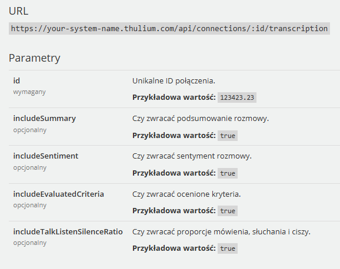Click the id parameter name
The height and width of the screenshot is (269, 340).
[16, 81]
